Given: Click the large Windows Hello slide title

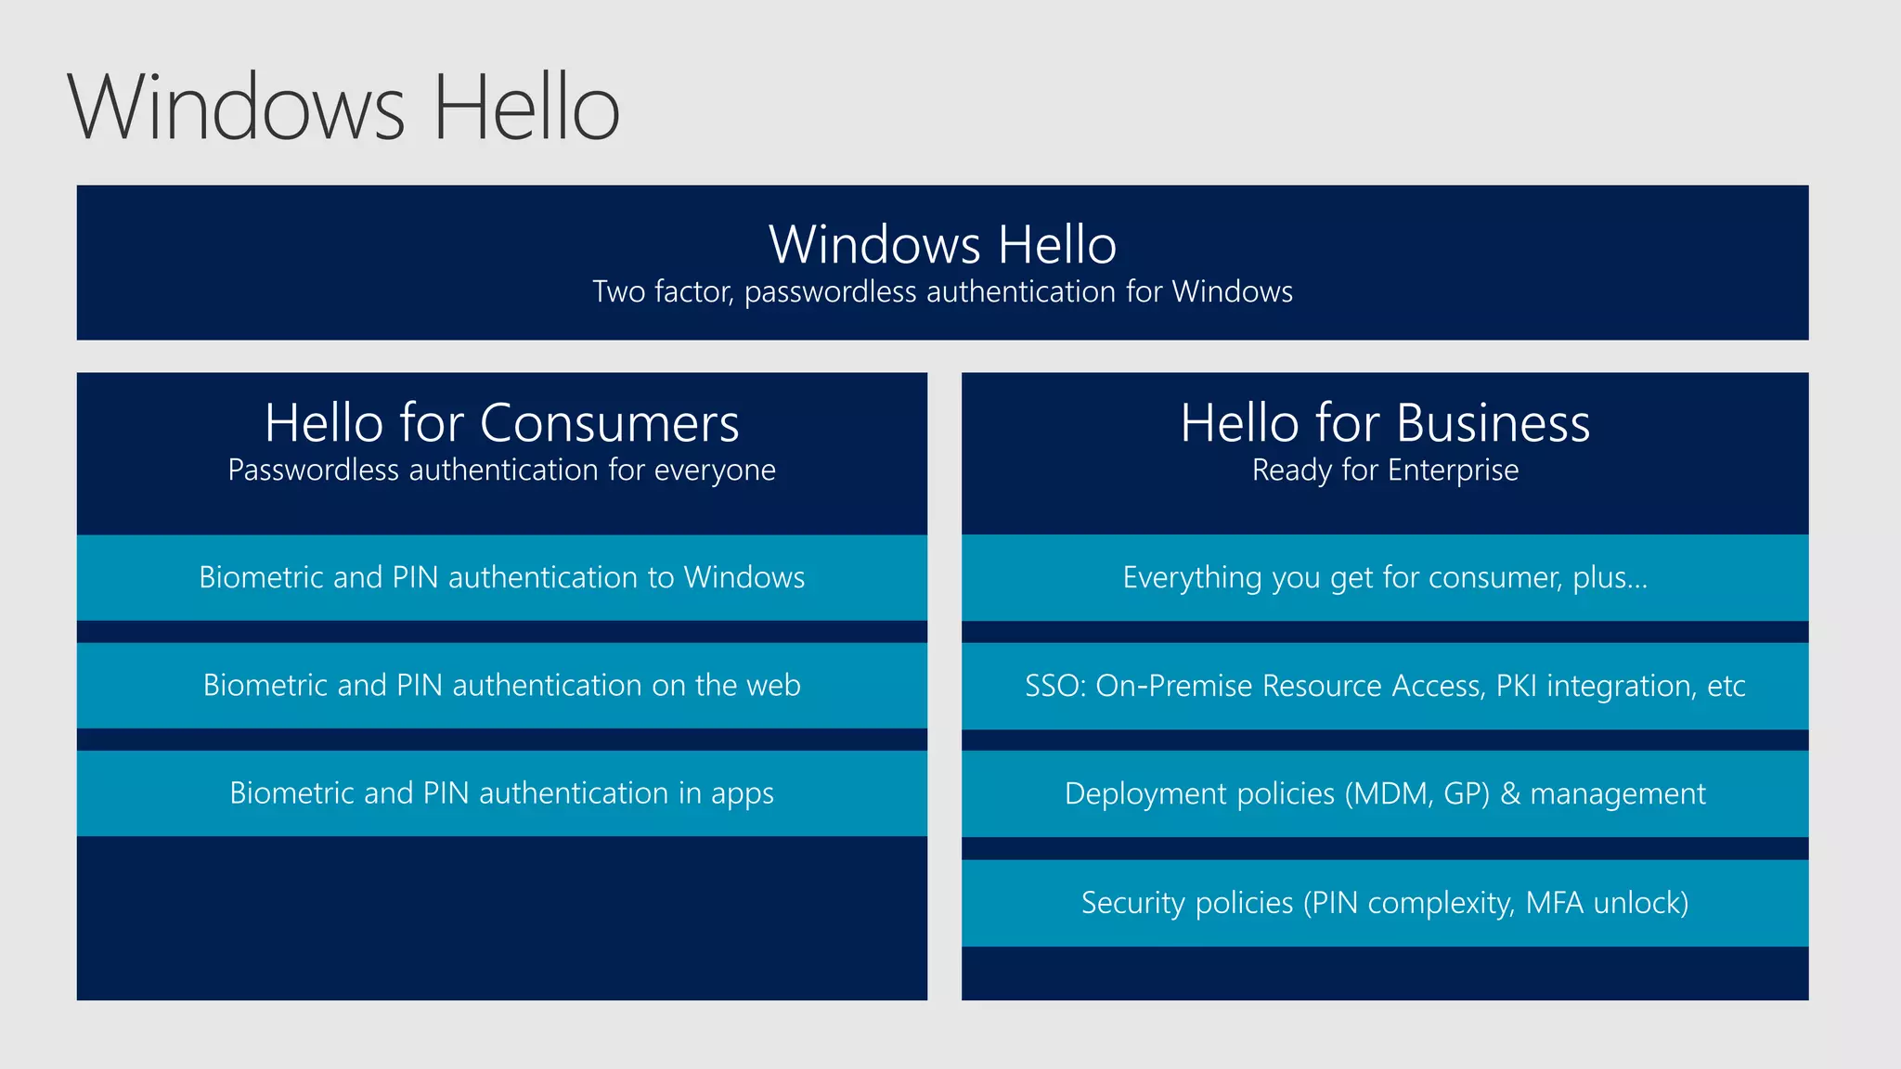Looking at the screenshot, I should [x=343, y=108].
